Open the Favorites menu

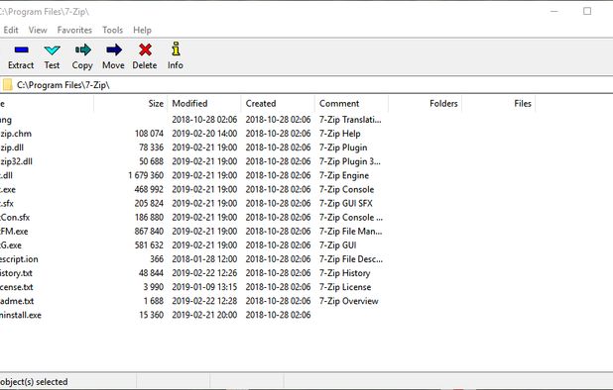click(74, 30)
